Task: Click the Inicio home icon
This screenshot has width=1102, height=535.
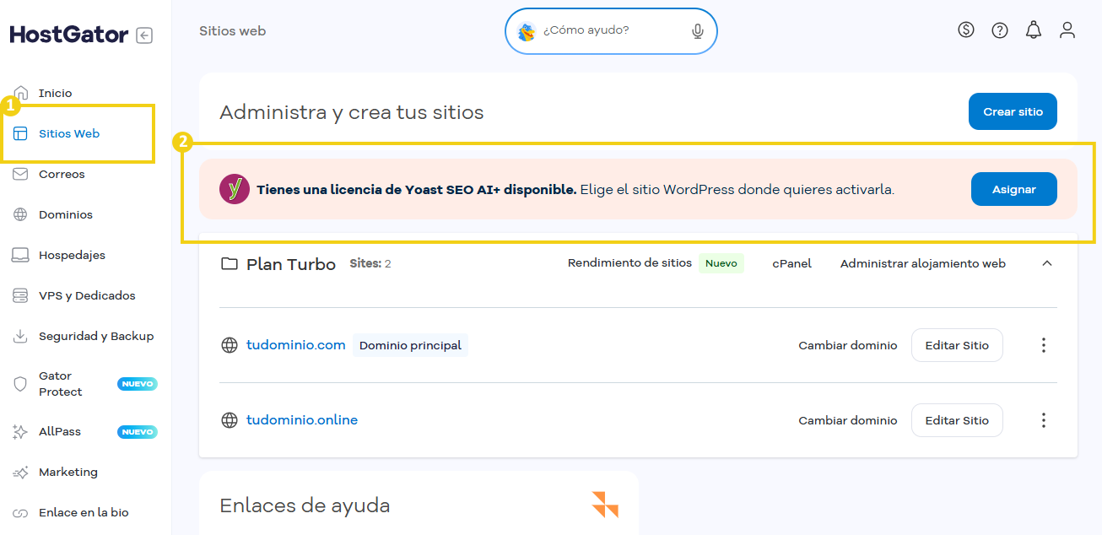Action: 21,93
